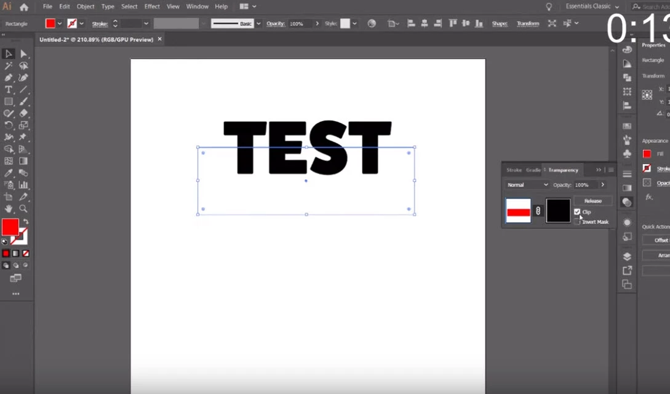
Task: Open the Effect menu
Action: pyautogui.click(x=152, y=6)
